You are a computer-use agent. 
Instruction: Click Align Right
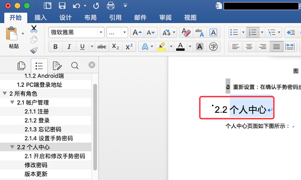263,47
